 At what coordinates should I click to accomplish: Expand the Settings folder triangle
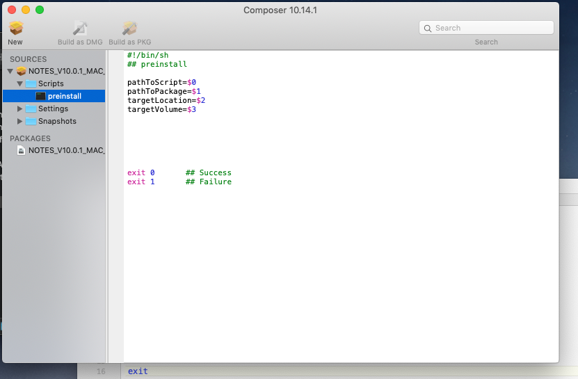click(x=20, y=108)
